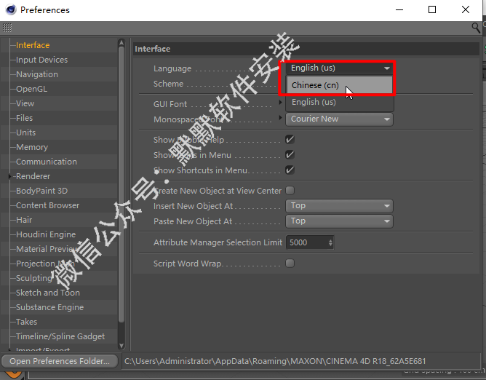Image resolution: width=486 pixels, height=380 pixels.
Task: Click the sidebar scrollbar down arrow
Action: (121, 345)
